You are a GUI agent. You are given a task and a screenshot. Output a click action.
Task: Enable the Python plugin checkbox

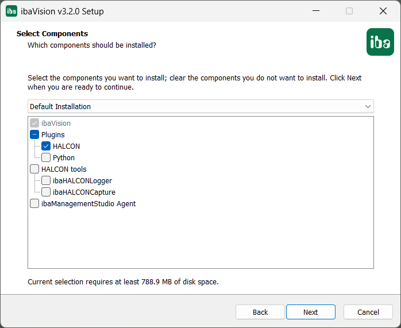tap(46, 157)
